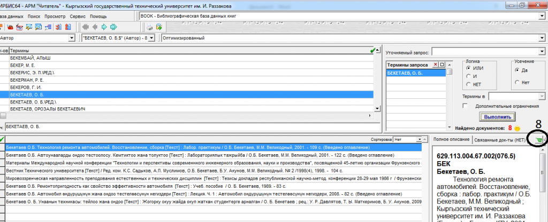Clear query terms with red X icon
The width and height of the screenshot is (548, 222).
coord(435,65)
